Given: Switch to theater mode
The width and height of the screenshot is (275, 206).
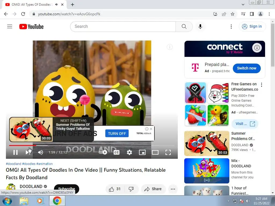Looking at the screenshot, I should click(155, 152).
